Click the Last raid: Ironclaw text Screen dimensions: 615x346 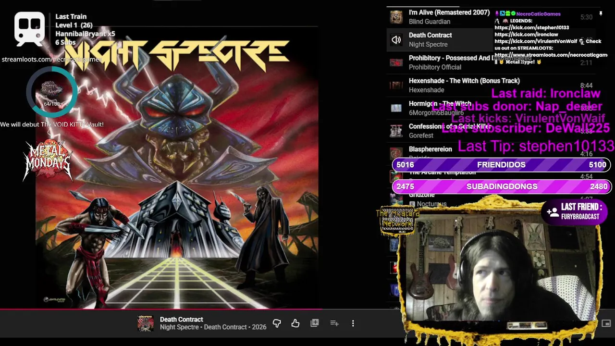(546, 94)
